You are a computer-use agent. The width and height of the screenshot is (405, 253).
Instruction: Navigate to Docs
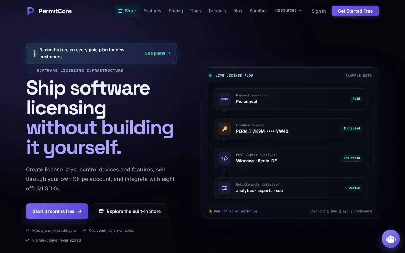click(x=196, y=11)
